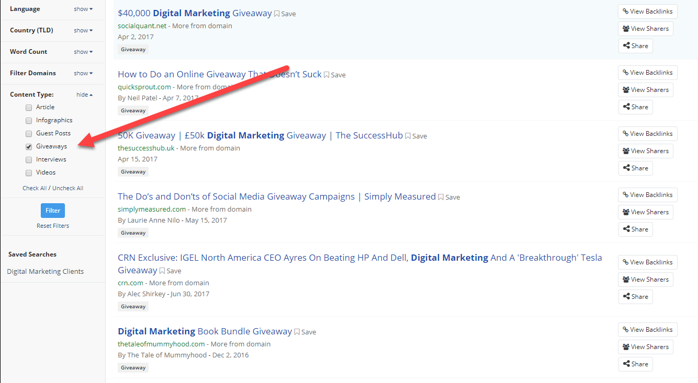Viewport: 698px width, 383px height.
Task: Save the quicksprout.com Online Giveaway article
Action: (335, 75)
